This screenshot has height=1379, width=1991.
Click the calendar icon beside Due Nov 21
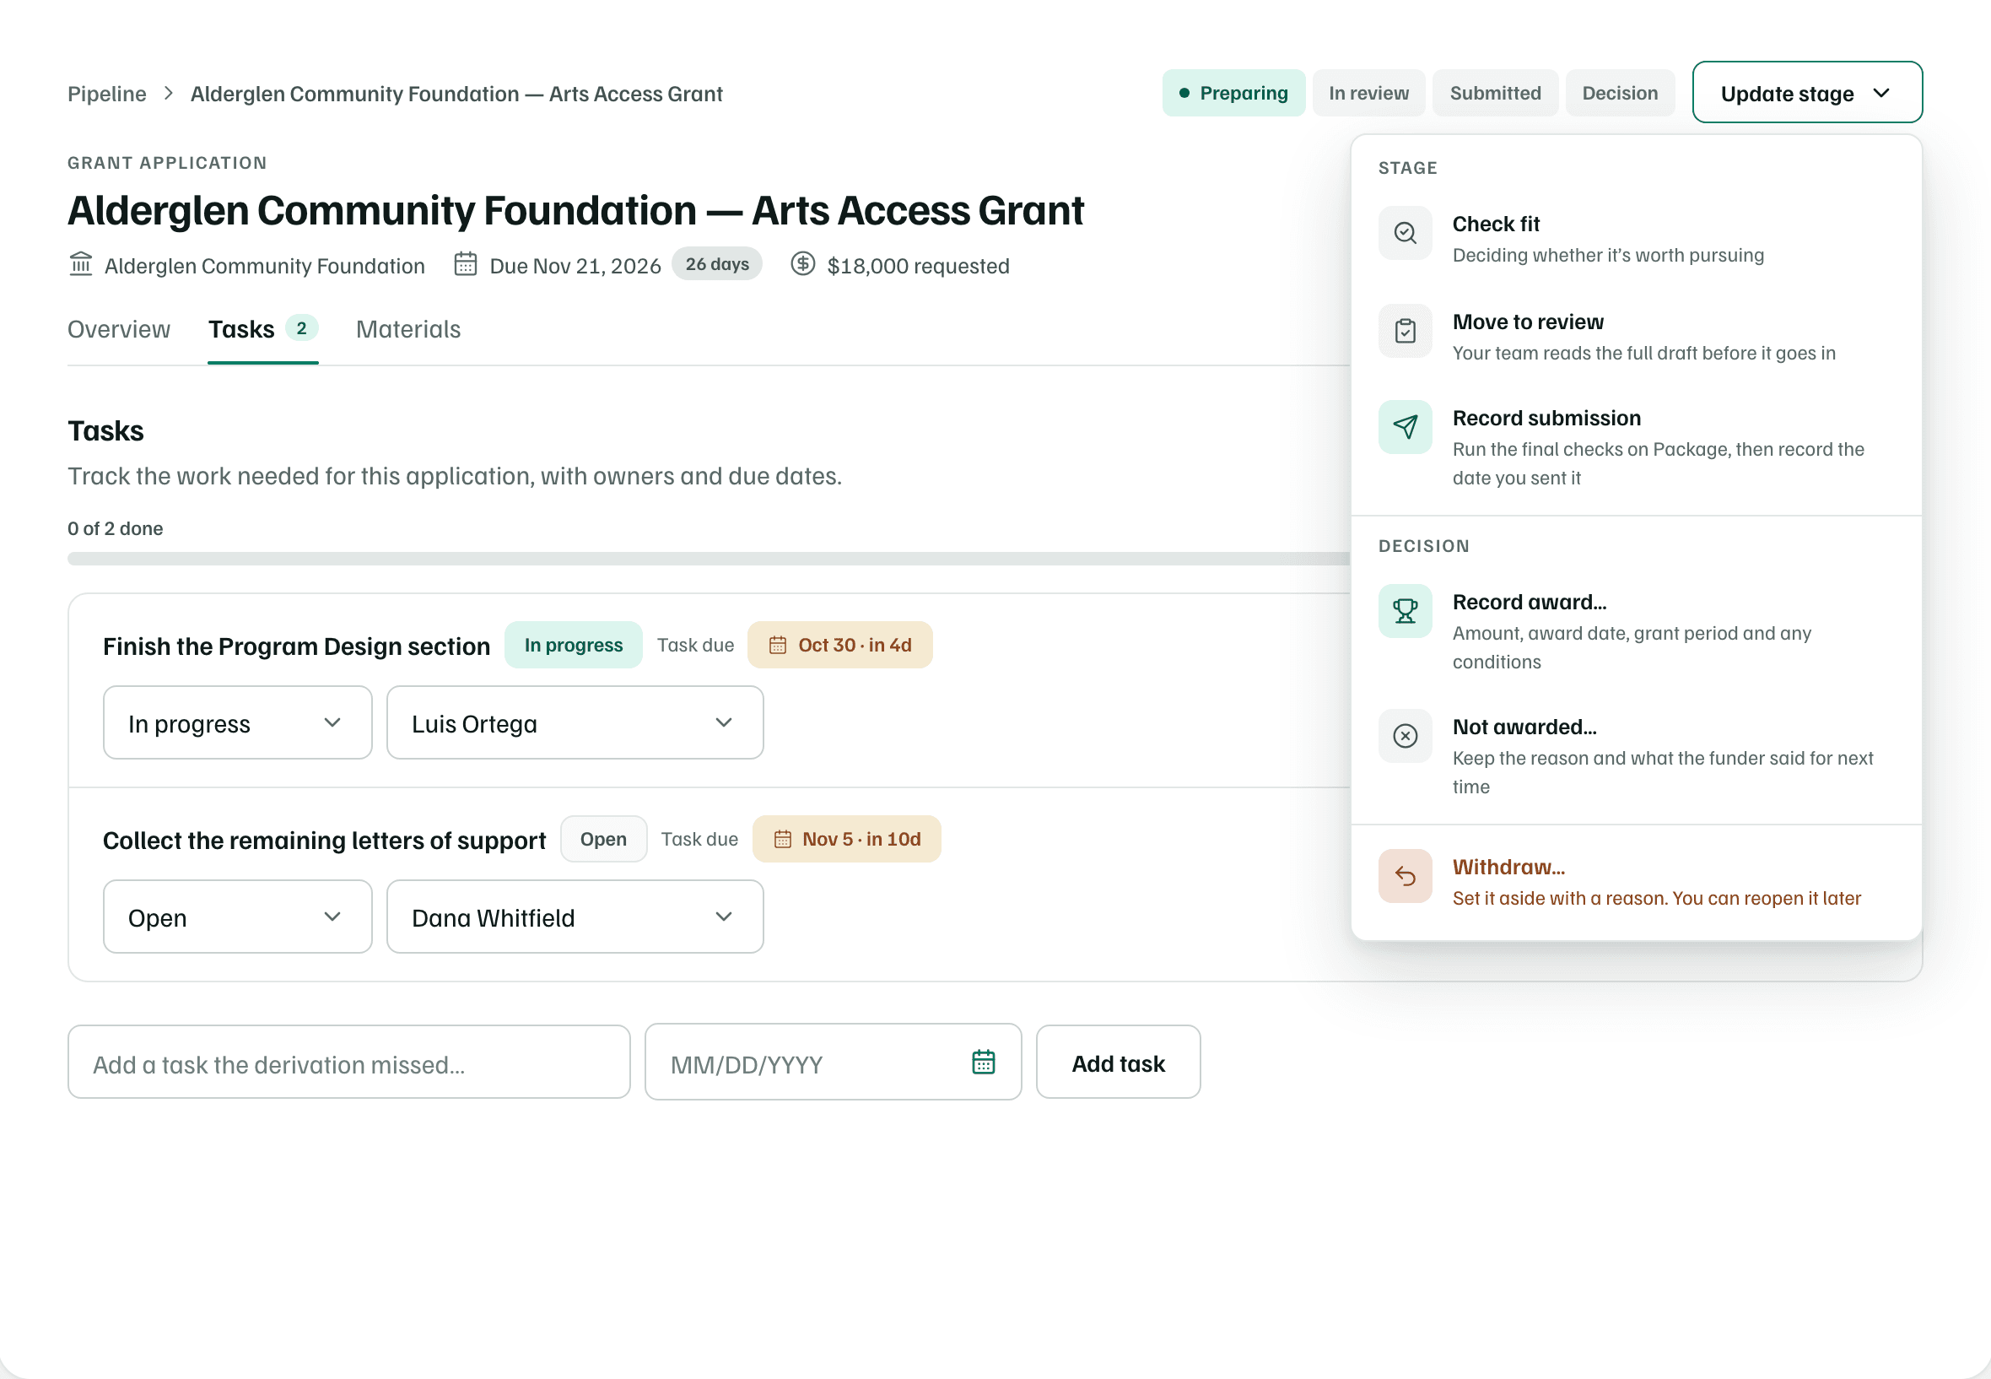pos(465,264)
